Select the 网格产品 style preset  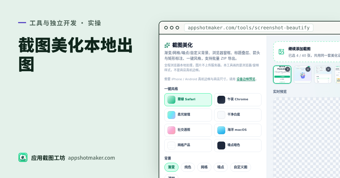pyautogui.click(x=188, y=146)
